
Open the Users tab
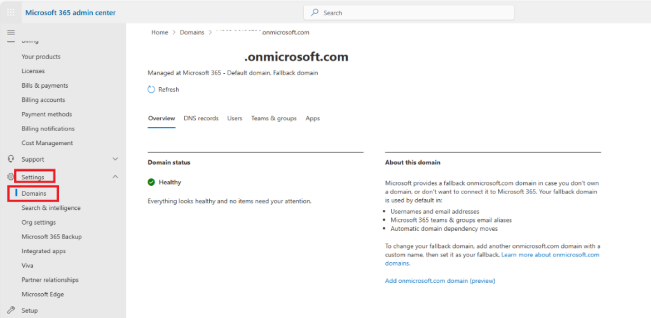pos(235,118)
